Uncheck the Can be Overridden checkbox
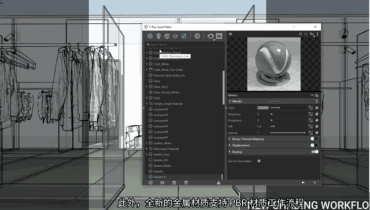The height and width of the screenshot is (210, 370). point(259,161)
